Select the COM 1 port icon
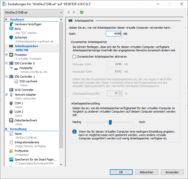This screenshot has height=179, width=188. 11,103
